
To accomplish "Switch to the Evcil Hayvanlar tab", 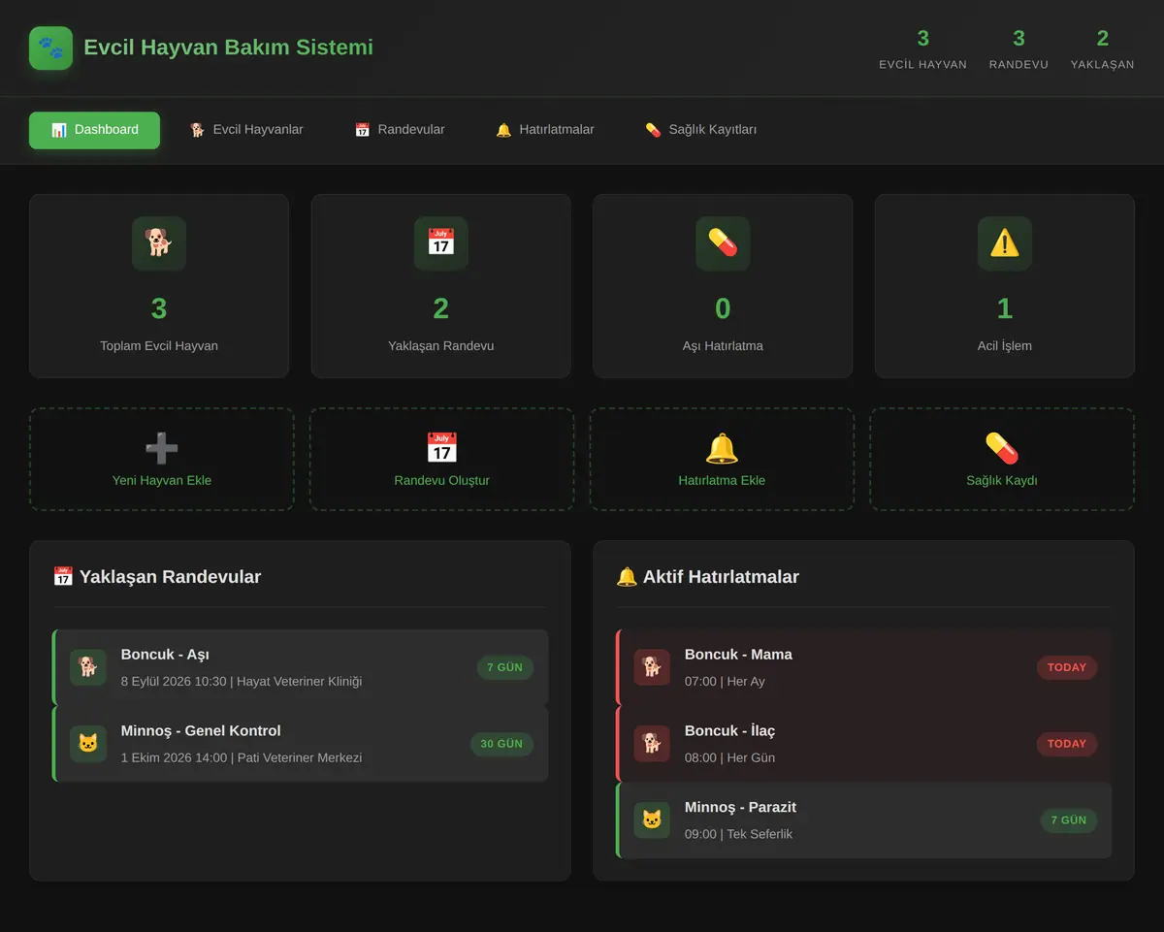I will pos(246,130).
